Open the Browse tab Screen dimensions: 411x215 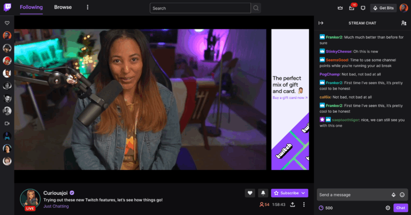tap(63, 7)
